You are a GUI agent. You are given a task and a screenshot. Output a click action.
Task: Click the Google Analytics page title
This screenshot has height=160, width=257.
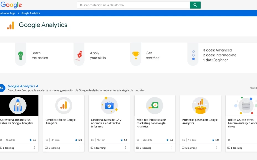(43, 25)
